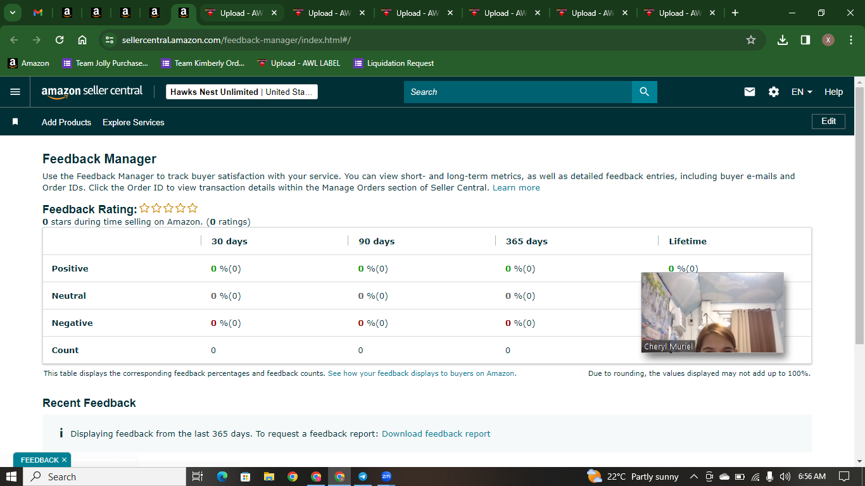This screenshot has width=865, height=486.
Task: Open the Add Products menu item
Action: (66, 122)
